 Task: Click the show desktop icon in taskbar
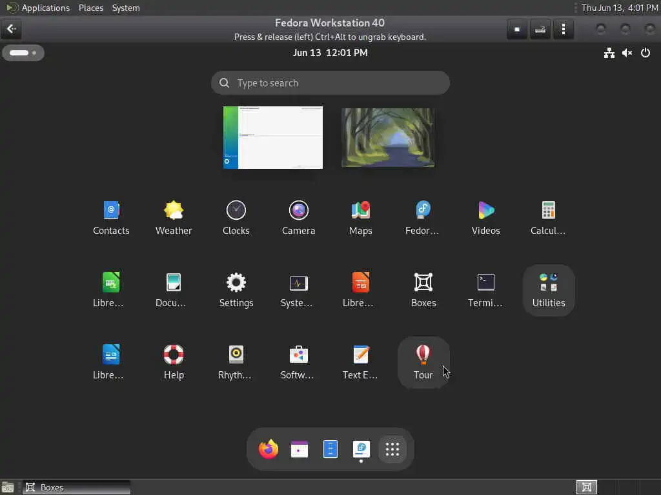click(x=8, y=487)
